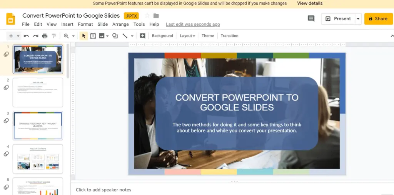This screenshot has height=195, width=394.
Task: Click the Print icon
Action: coord(45,36)
